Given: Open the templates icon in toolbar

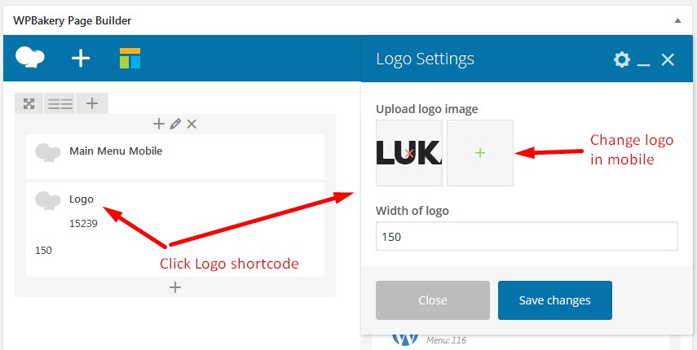Looking at the screenshot, I should pos(130,58).
